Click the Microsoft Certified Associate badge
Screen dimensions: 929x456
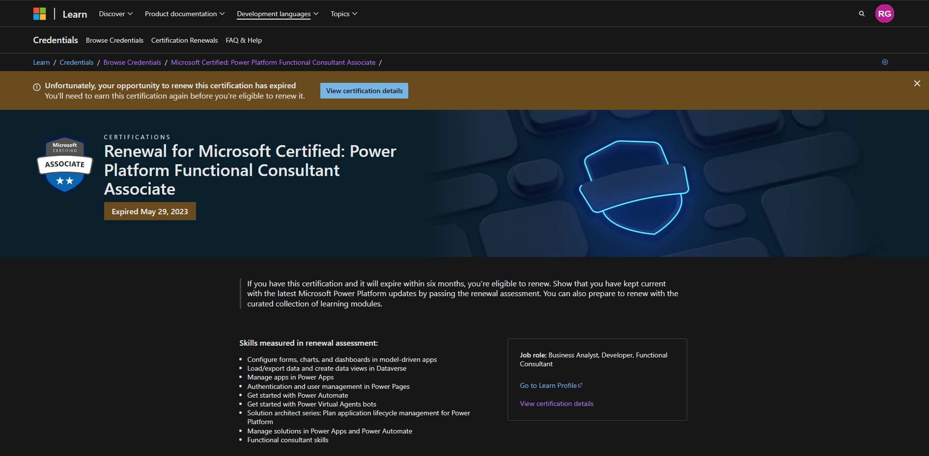pyautogui.click(x=65, y=164)
